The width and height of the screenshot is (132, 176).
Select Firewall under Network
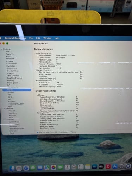(x=12, y=111)
